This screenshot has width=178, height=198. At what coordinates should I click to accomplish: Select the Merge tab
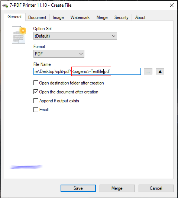pos(102,17)
